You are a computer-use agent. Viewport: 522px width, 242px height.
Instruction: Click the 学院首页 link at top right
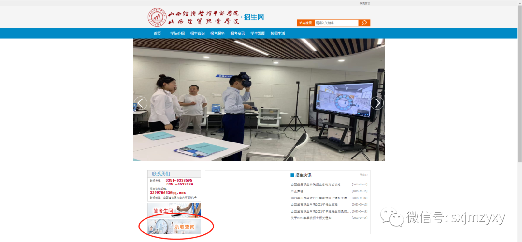tap(364, 3)
